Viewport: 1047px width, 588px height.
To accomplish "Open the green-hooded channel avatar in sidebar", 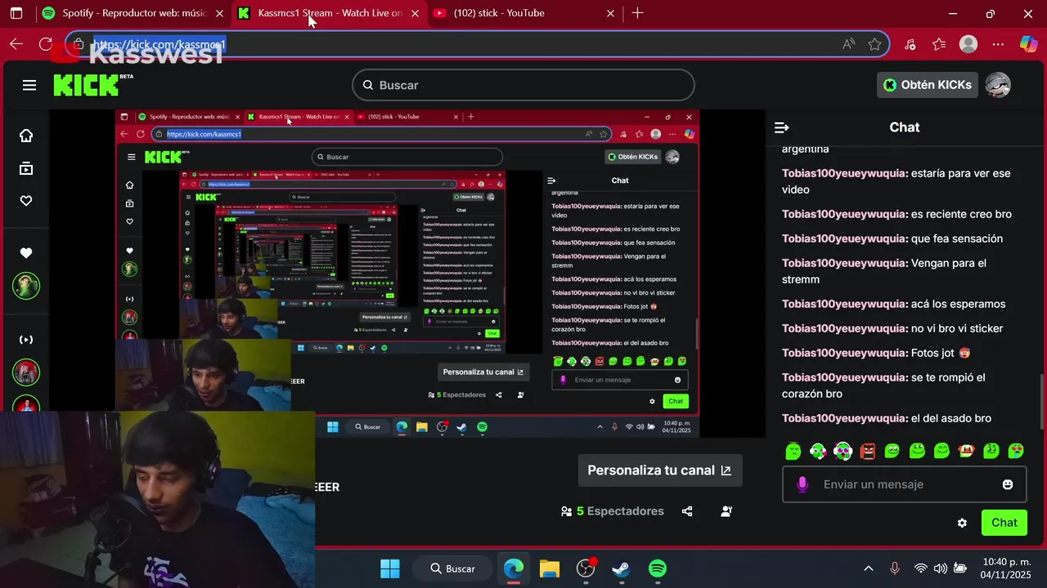I will click(x=26, y=286).
